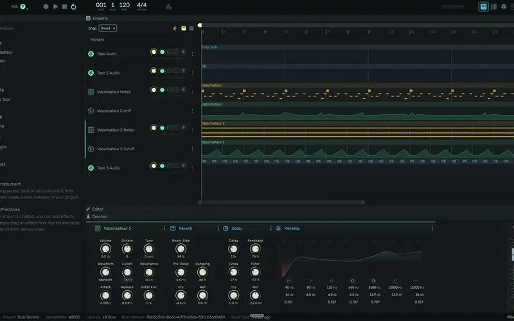Toggle mute on Tape 2 Audio track
The width and height of the screenshot is (514, 321).
170,71
